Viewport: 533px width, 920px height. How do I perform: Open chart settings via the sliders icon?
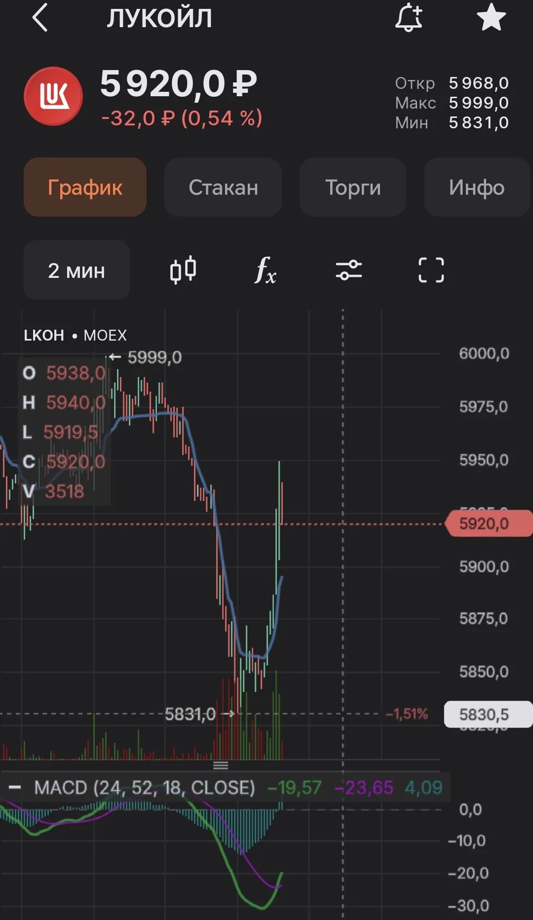349,270
